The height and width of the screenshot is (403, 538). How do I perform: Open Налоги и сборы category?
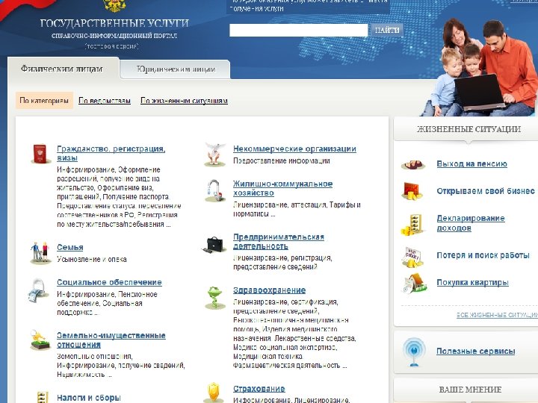(88, 398)
